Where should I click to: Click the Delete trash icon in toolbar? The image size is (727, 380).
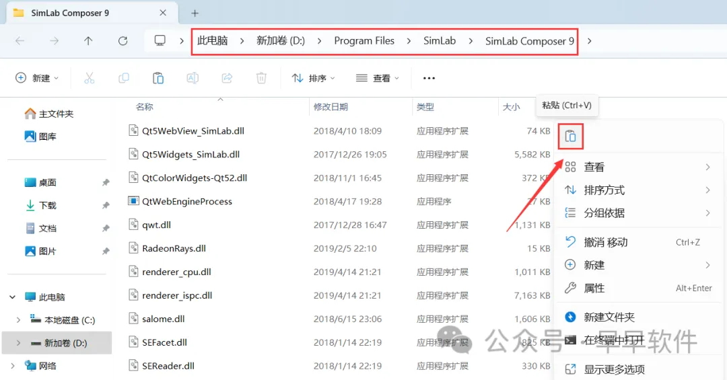click(261, 78)
